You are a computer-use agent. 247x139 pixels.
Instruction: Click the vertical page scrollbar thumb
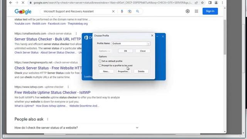[x=225, y=37]
